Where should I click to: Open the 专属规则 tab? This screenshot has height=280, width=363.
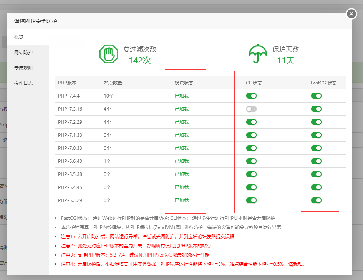23,68
